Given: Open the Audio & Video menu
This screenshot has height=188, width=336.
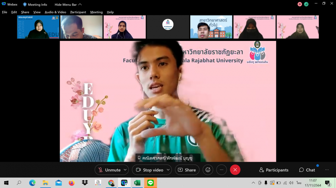Looking at the screenshot, I should click(x=55, y=12).
